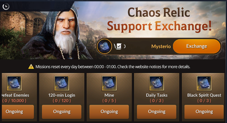Click the yellow warning triangle icon
The height and width of the screenshot is (123, 227).
click(31, 66)
